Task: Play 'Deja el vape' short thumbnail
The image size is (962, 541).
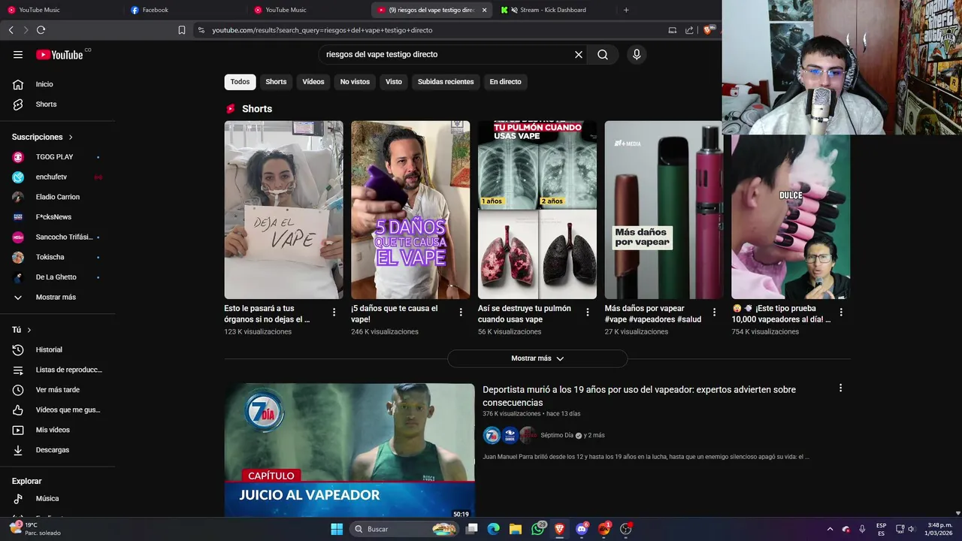Action: pos(283,210)
